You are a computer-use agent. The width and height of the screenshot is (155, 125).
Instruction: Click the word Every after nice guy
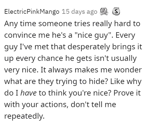pyautogui.click(x=125, y=36)
